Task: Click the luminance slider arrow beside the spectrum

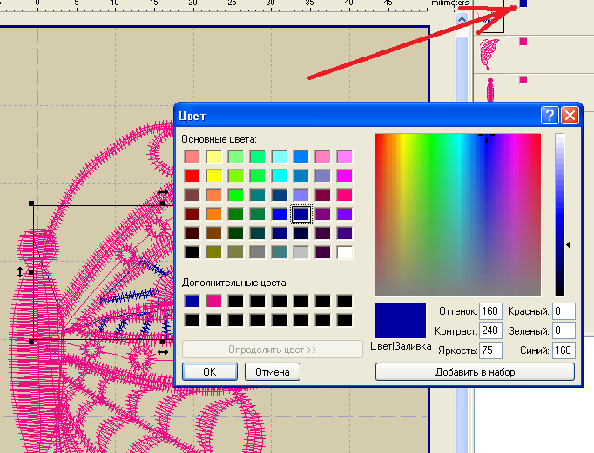Action: pyautogui.click(x=569, y=246)
